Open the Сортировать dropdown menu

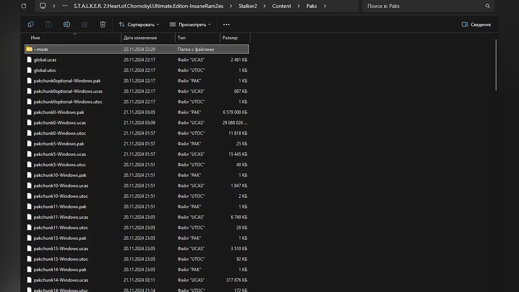(x=139, y=25)
